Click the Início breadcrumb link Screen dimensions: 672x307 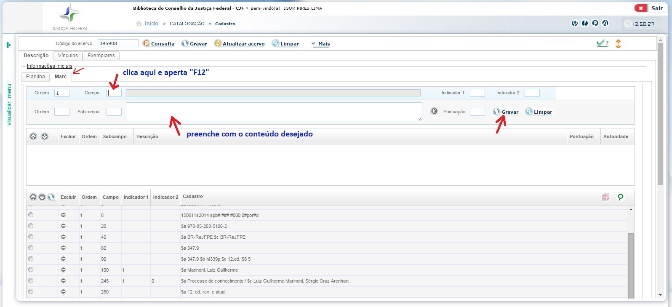pyautogui.click(x=151, y=24)
